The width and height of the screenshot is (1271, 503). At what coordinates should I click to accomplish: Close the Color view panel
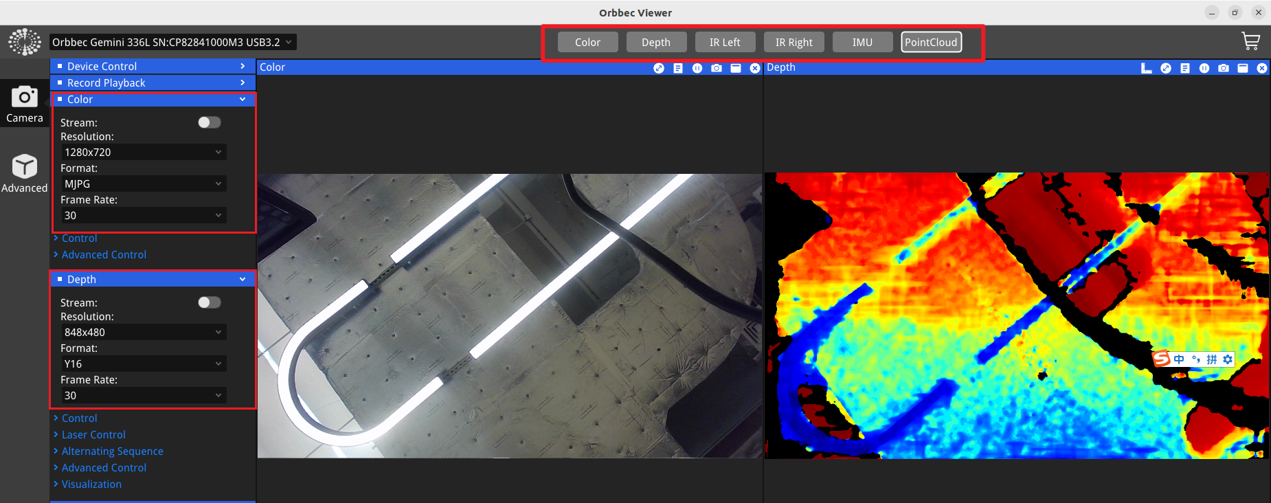755,68
